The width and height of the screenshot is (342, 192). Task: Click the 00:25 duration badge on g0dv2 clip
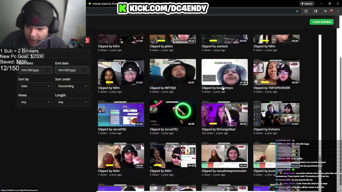point(191,41)
